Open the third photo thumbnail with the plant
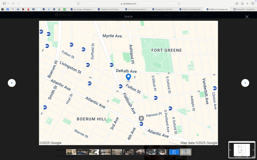Screen dimensions: 257x160 point(94,152)
